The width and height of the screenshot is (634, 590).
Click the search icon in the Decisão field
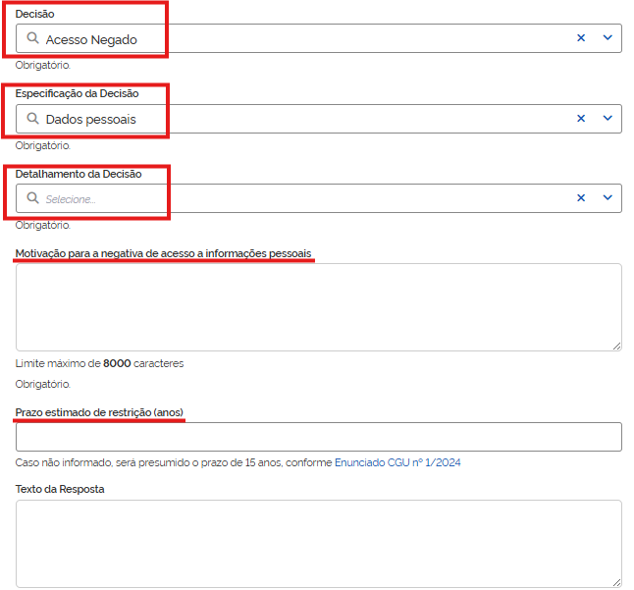pos(33,39)
